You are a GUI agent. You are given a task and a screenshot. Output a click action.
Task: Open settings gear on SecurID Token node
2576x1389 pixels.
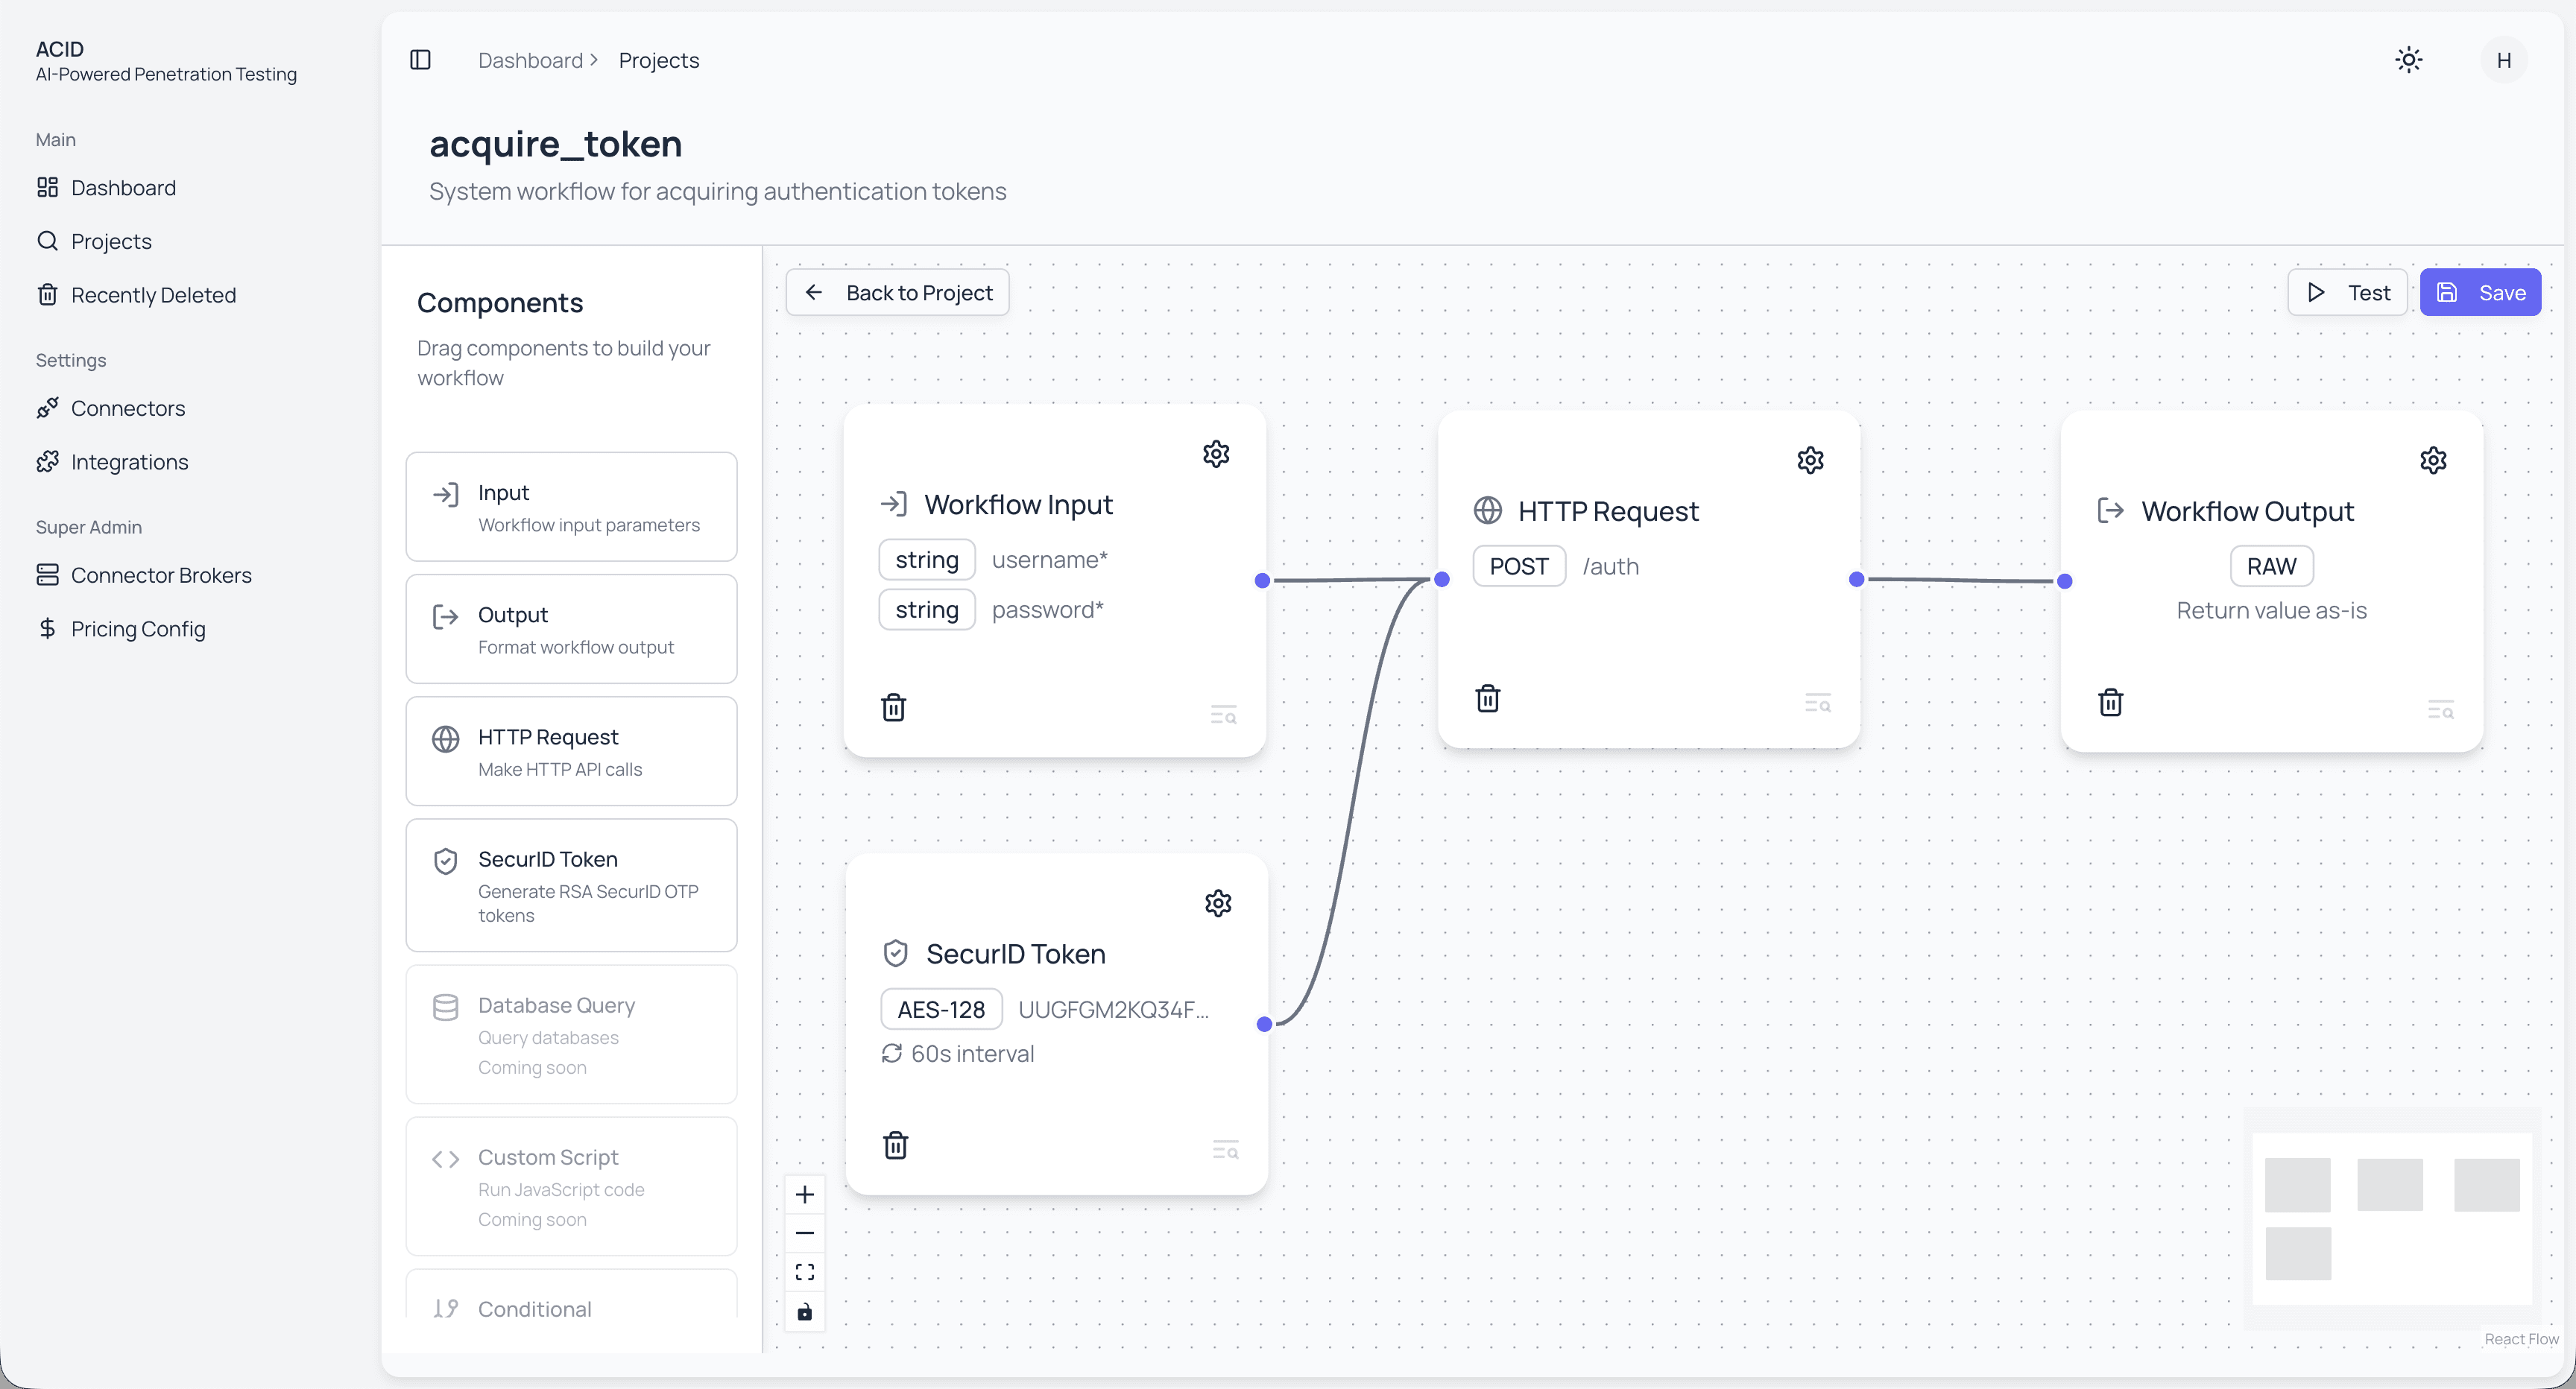point(1218,903)
